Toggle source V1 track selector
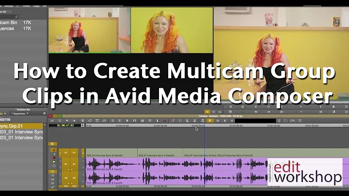Image resolution: width=349 pixels, height=196 pixels. click(66, 153)
